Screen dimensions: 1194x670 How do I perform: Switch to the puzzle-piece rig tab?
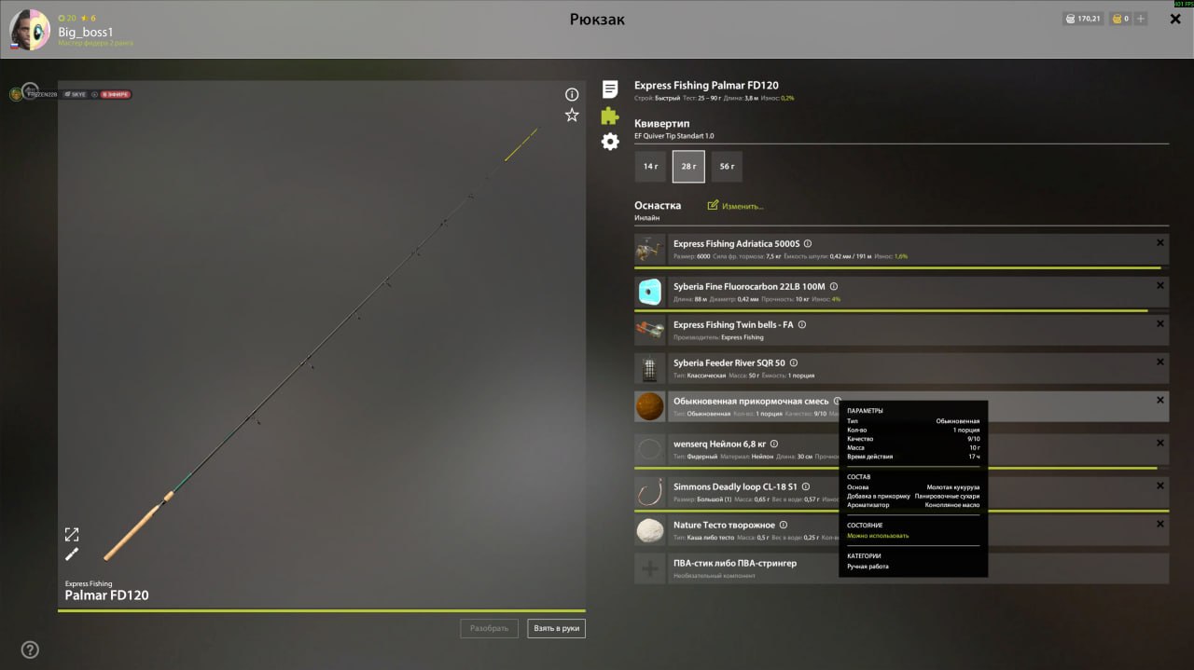(x=610, y=116)
